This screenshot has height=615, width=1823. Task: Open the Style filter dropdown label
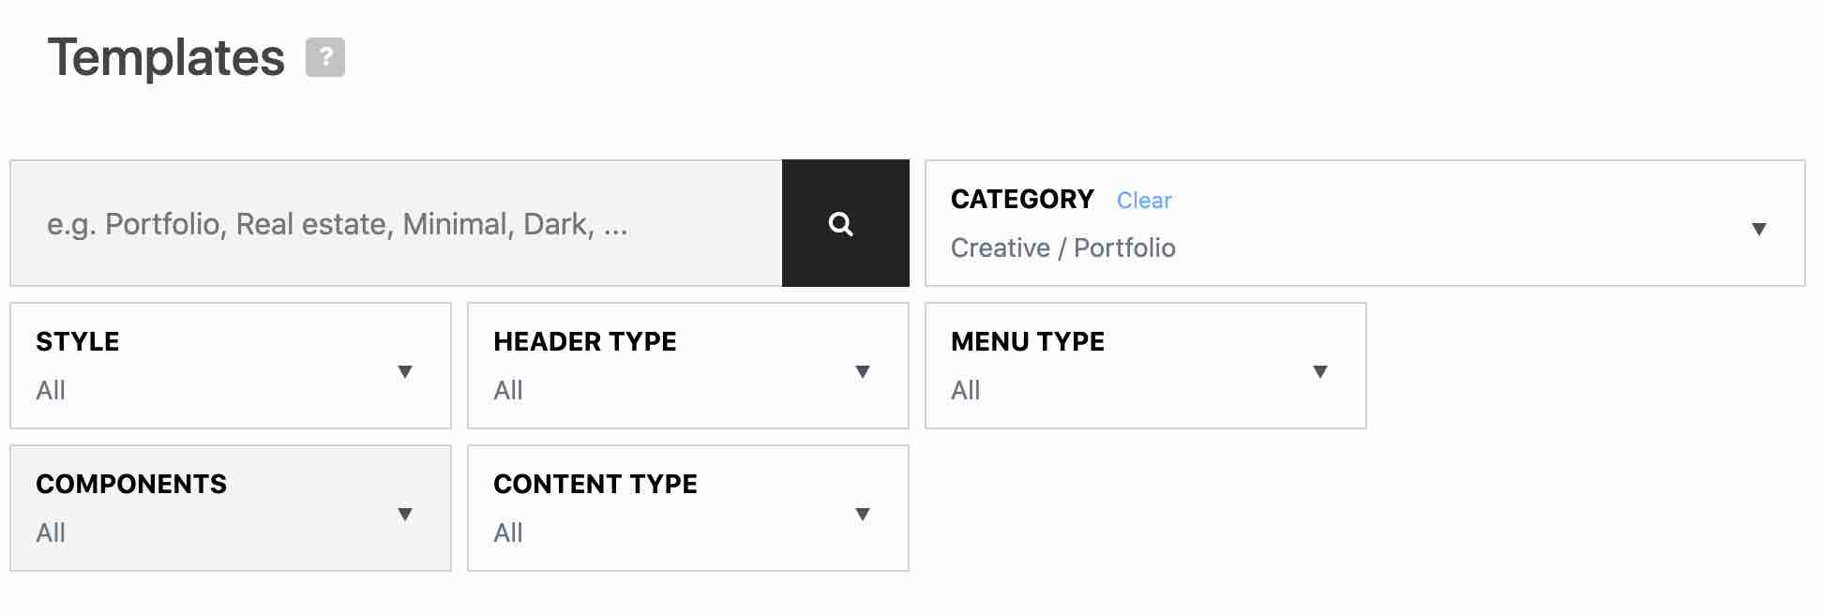click(78, 342)
